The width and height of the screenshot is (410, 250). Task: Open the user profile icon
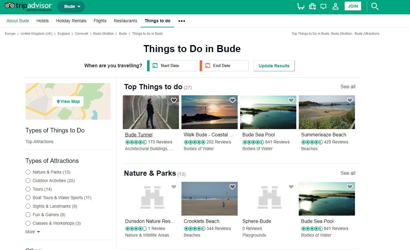pos(335,6)
